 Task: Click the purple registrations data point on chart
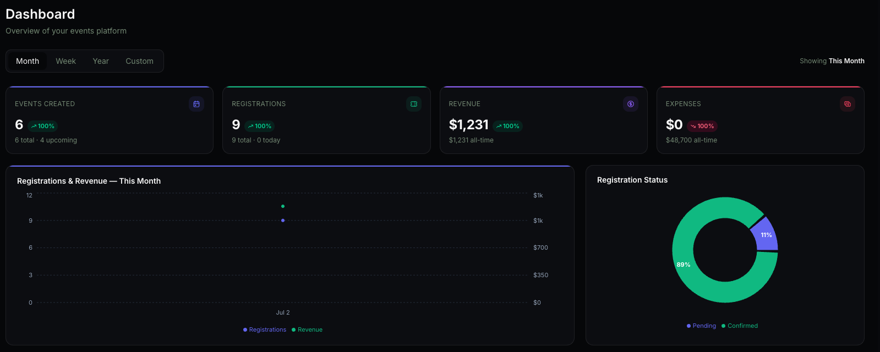click(x=283, y=221)
